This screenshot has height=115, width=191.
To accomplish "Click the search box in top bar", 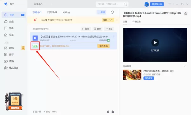I will [112, 4].
